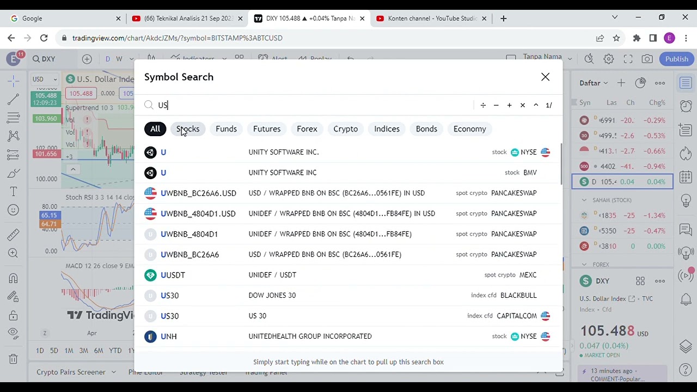Select the XABCD pattern tool
697x392 pixels.
(x=14, y=136)
